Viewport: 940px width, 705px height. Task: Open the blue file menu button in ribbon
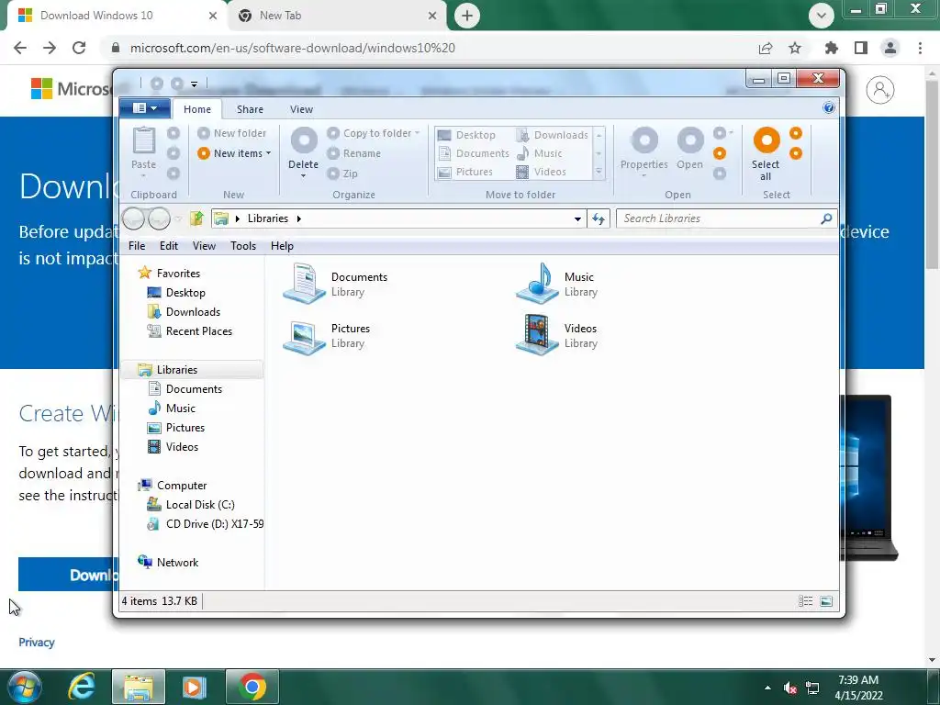pos(144,108)
